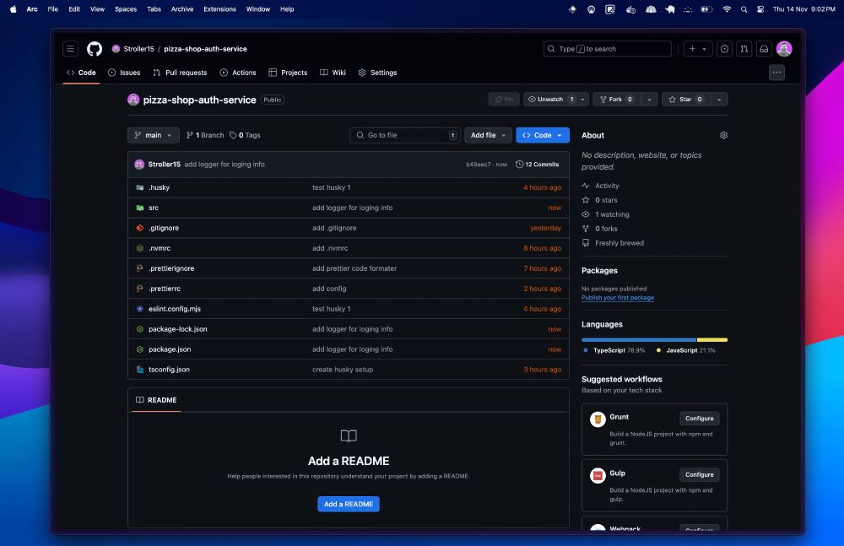Viewport: 844px width, 546px height.
Task: Expand the Star lists dropdown arrow
Action: point(719,99)
